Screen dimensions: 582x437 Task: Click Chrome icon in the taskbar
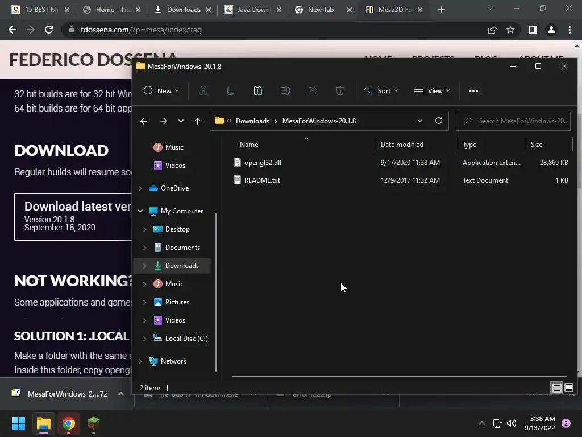pyautogui.click(x=68, y=423)
